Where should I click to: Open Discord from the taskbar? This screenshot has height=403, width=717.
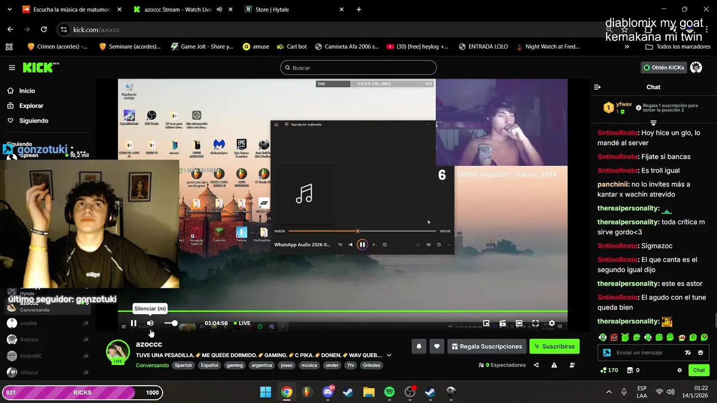[x=328, y=392]
